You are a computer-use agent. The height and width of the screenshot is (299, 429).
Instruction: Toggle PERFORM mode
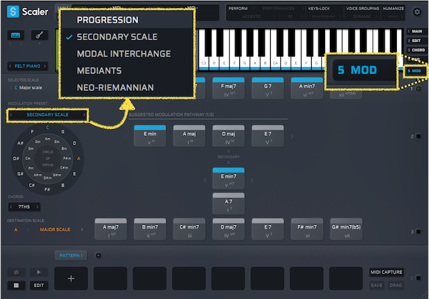point(238,9)
